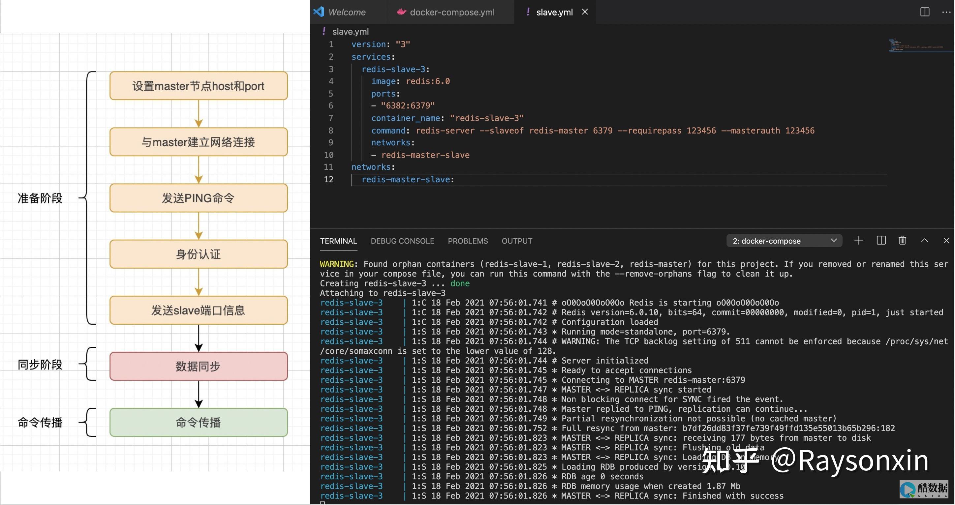Click 'image: redis:6.0' line
Image resolution: width=955 pixels, height=505 pixels.
pos(411,81)
